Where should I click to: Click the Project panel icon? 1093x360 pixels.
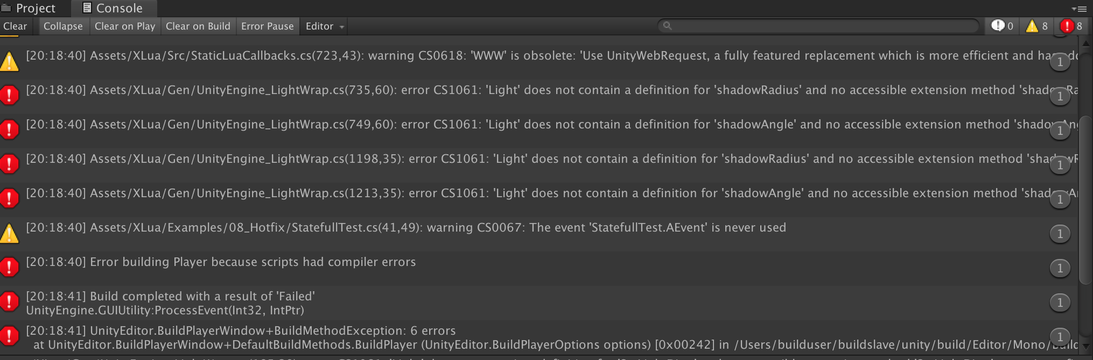point(6,8)
